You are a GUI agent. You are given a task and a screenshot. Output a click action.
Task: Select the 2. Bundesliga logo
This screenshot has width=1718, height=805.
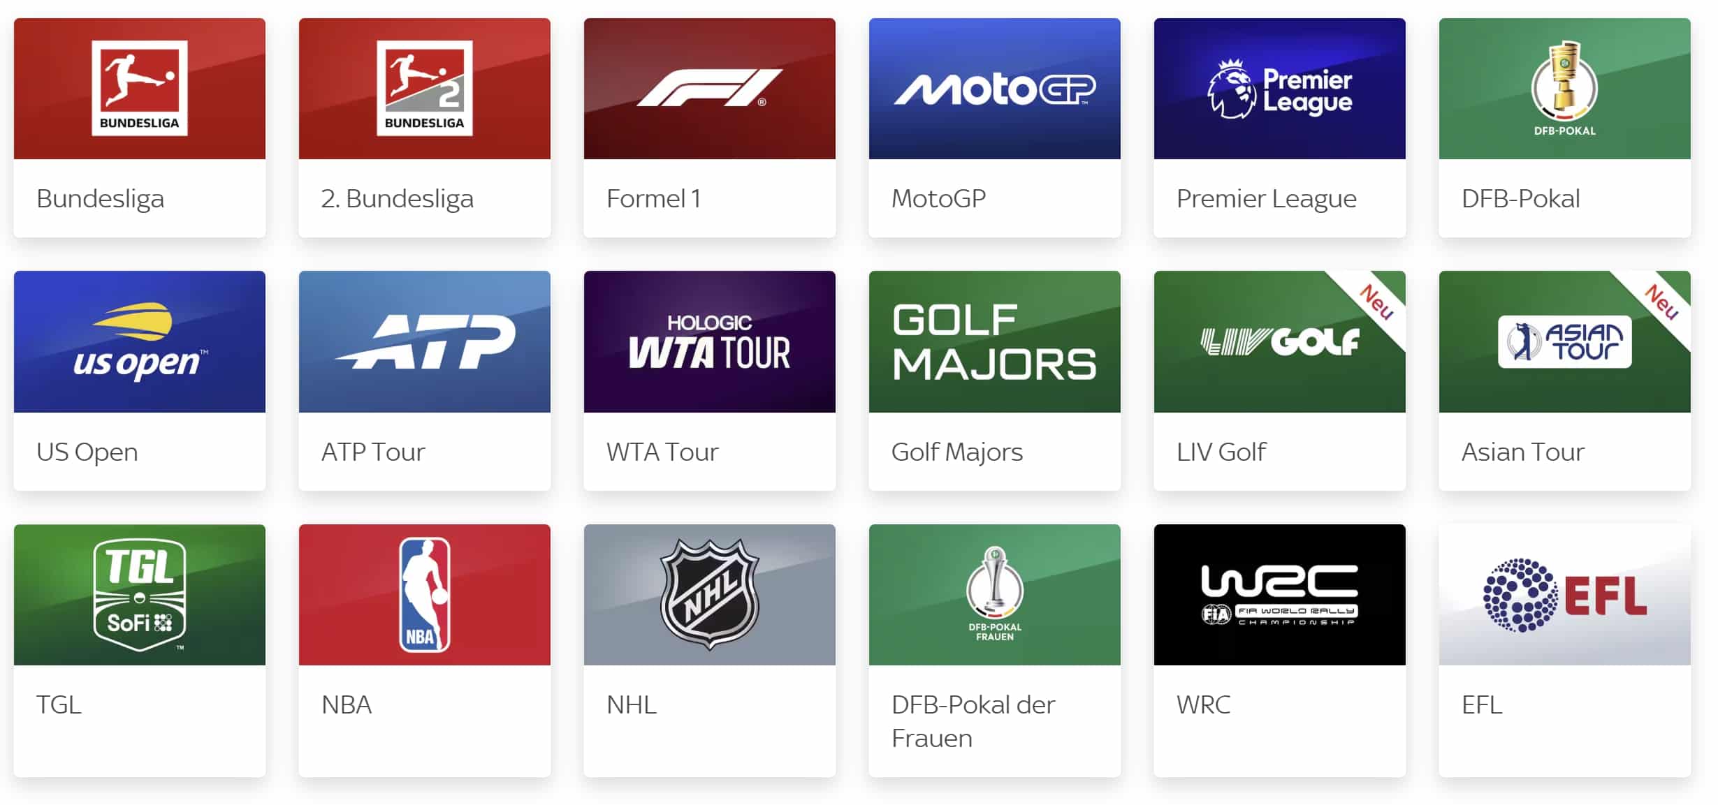[425, 89]
